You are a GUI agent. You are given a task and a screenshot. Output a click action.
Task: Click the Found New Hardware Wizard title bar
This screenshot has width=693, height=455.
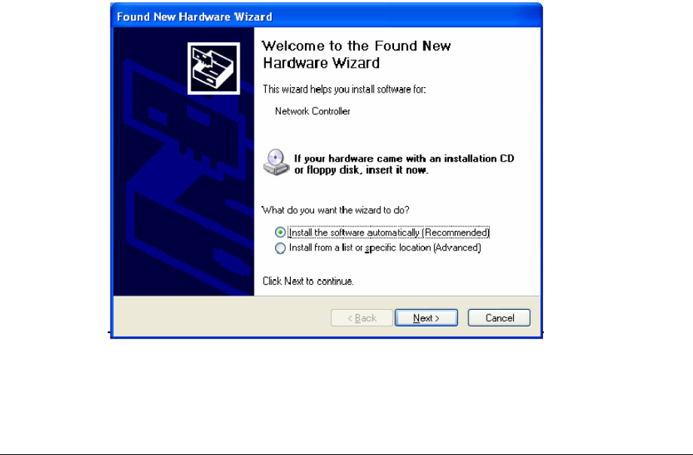[x=326, y=17]
